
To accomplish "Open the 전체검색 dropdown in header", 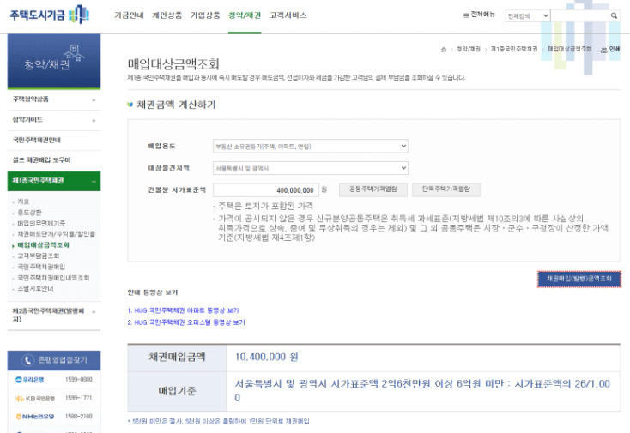I will [528, 15].
